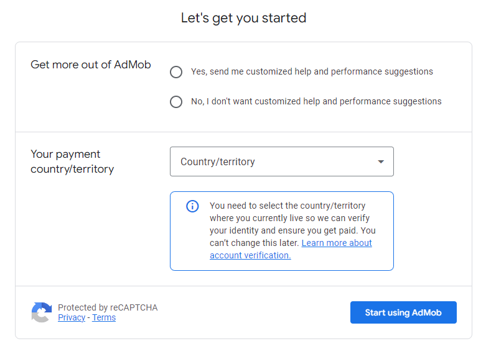Open the Country/territory combo box
This screenshot has height=359, width=491.
click(x=281, y=161)
